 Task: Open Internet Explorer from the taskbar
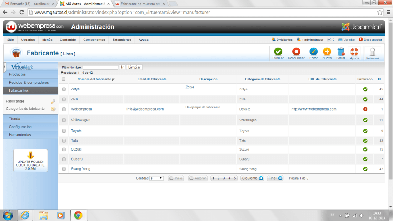pos(25,215)
